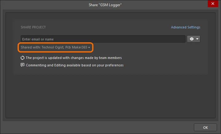Expand the permission arrow beside the eye icon
The width and height of the screenshot is (221, 134).
[197, 39]
